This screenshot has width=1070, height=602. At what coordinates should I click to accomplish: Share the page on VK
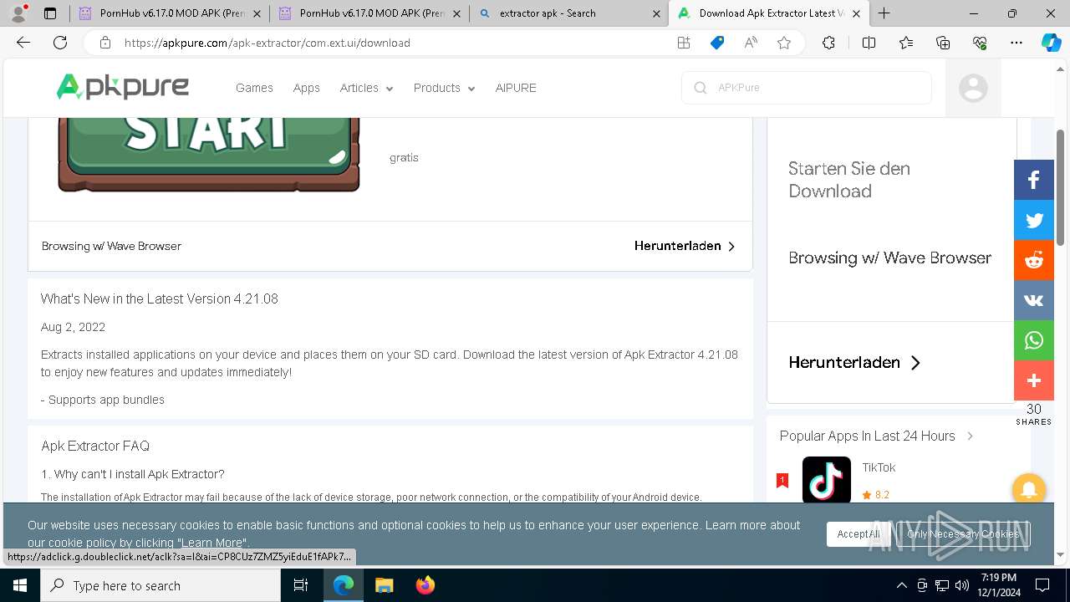tap(1034, 300)
